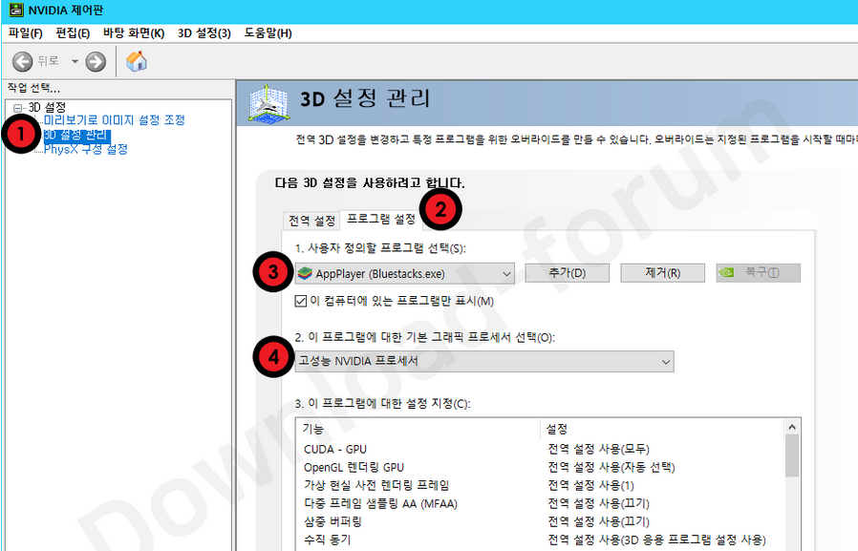
Task: Switch to the 프로그램 설정 tab
Action: (381, 220)
